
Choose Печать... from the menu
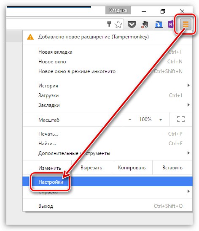click(108, 133)
